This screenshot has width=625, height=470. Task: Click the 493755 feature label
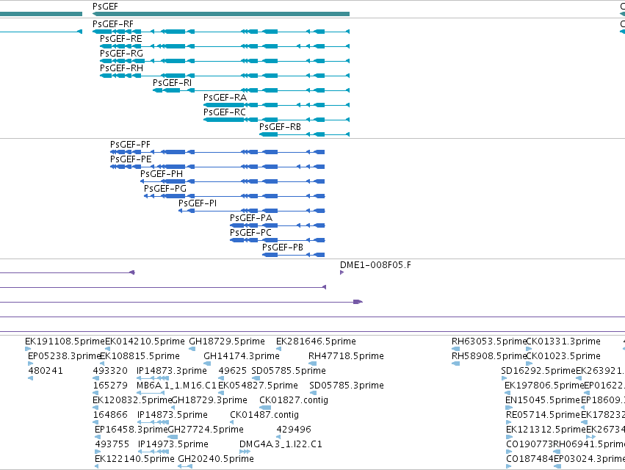pyautogui.click(x=112, y=444)
